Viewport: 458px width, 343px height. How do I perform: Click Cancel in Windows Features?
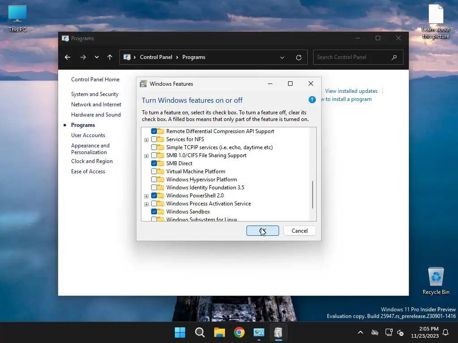tap(300, 231)
